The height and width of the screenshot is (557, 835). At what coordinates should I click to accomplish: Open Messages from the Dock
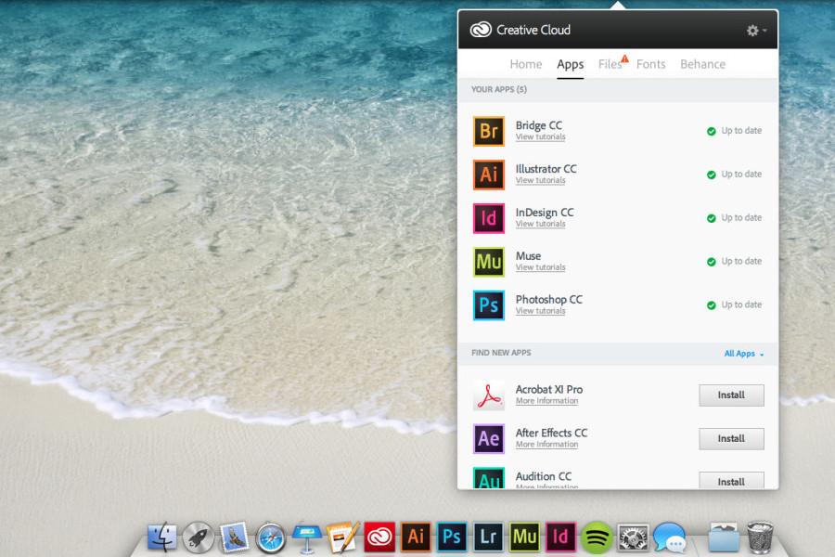(x=669, y=538)
